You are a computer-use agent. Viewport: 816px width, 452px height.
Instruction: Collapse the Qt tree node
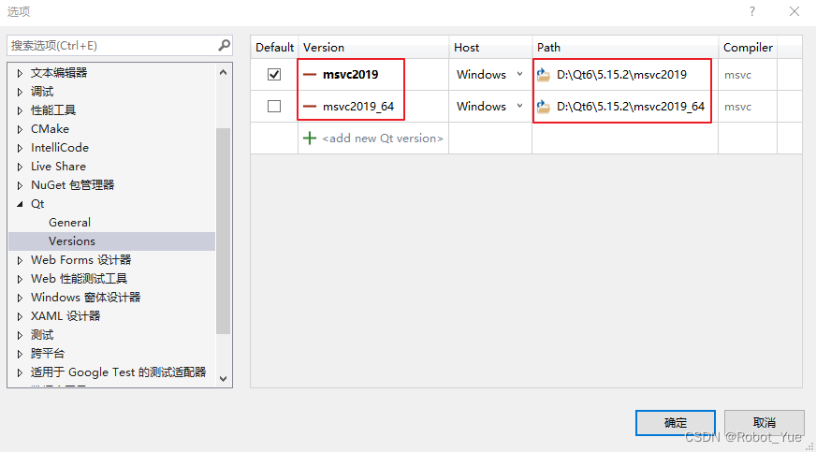click(x=20, y=204)
